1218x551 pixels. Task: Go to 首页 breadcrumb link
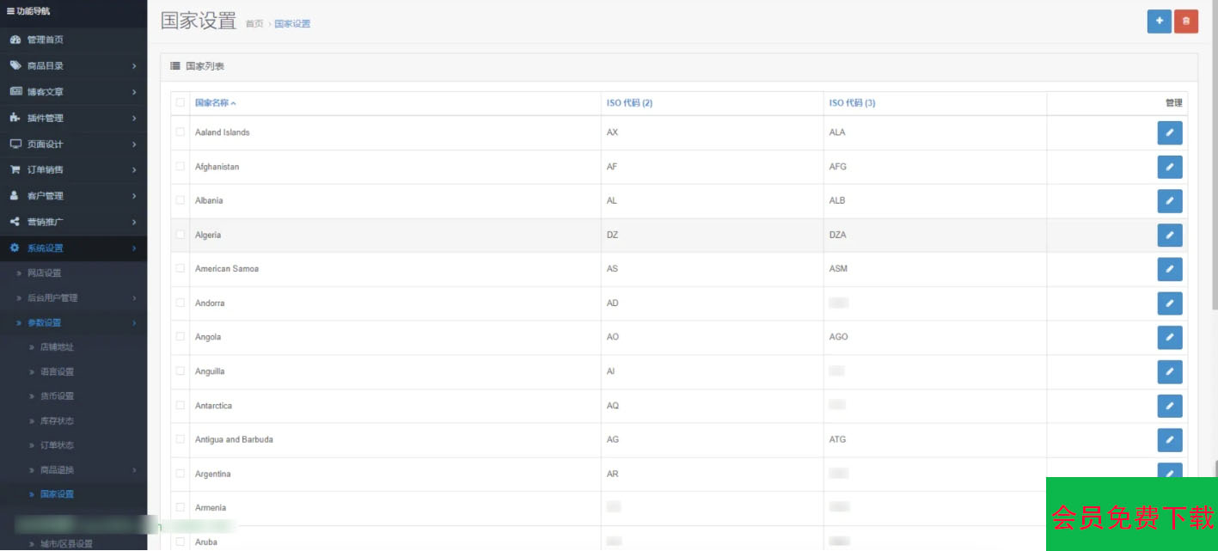(x=254, y=24)
